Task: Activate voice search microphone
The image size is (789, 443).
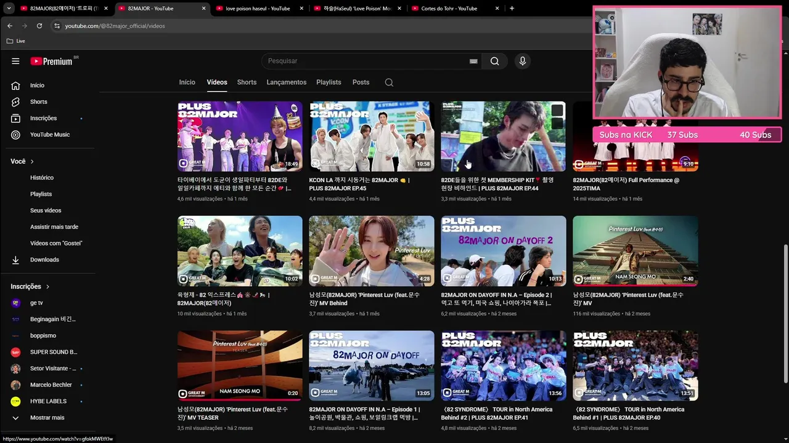Action: pyautogui.click(x=523, y=61)
